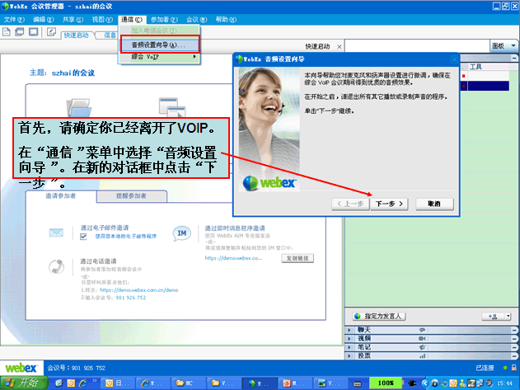Select the highlighted dark blue participant row
The width and height of the screenshot is (520, 390).
pos(485,86)
